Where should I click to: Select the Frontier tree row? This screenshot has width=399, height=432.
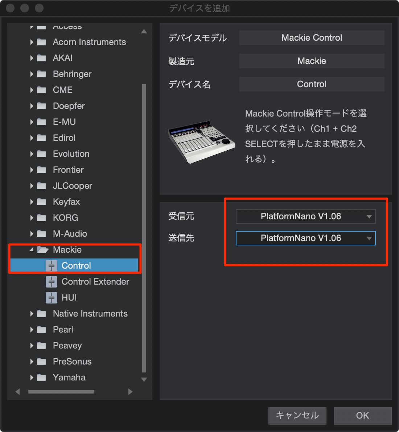74,170
